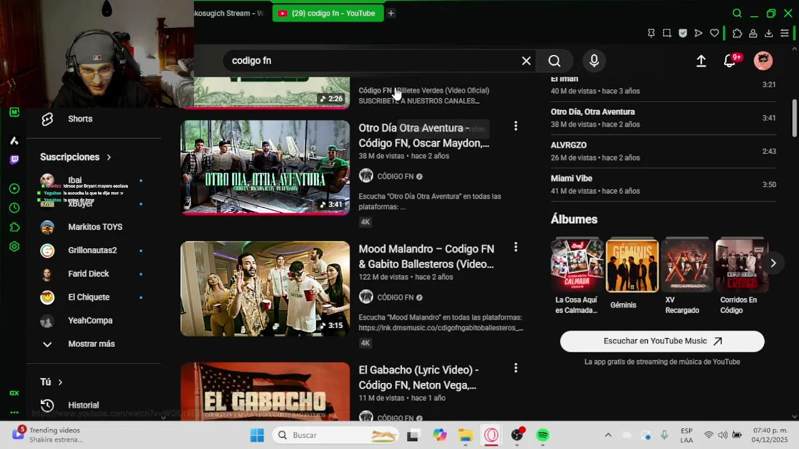The width and height of the screenshot is (799, 449).
Task: Clear the search box with the X
Action: click(x=526, y=60)
